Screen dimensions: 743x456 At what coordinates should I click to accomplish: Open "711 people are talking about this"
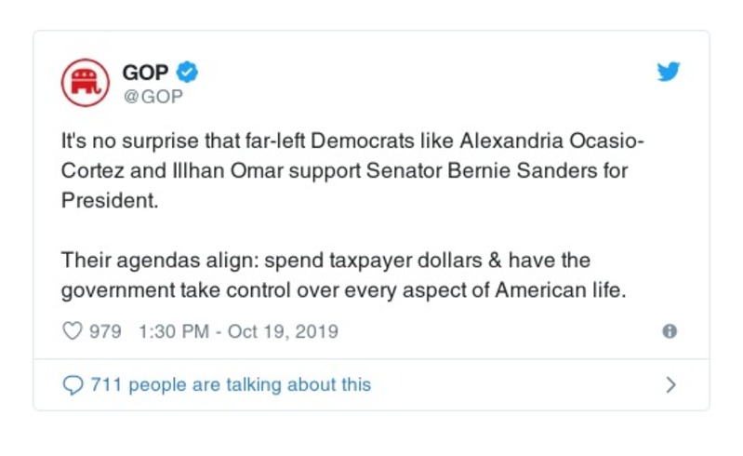[231, 384]
